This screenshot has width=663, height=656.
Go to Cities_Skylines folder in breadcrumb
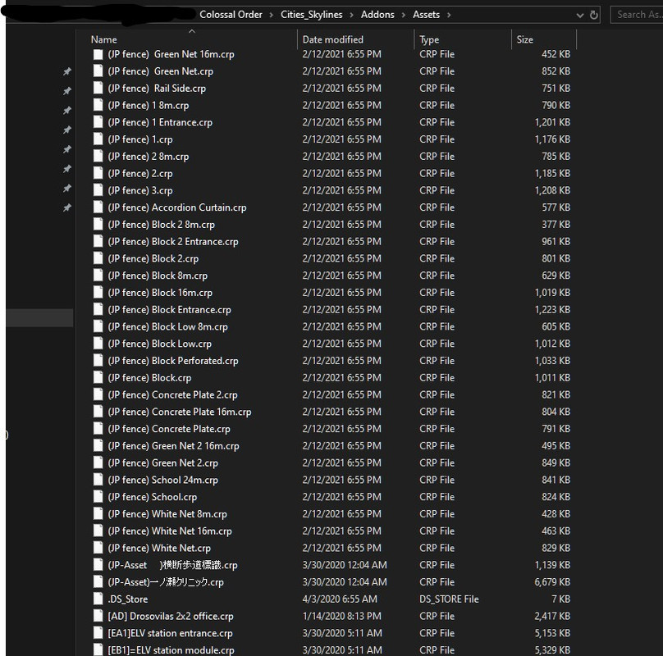[x=312, y=15]
